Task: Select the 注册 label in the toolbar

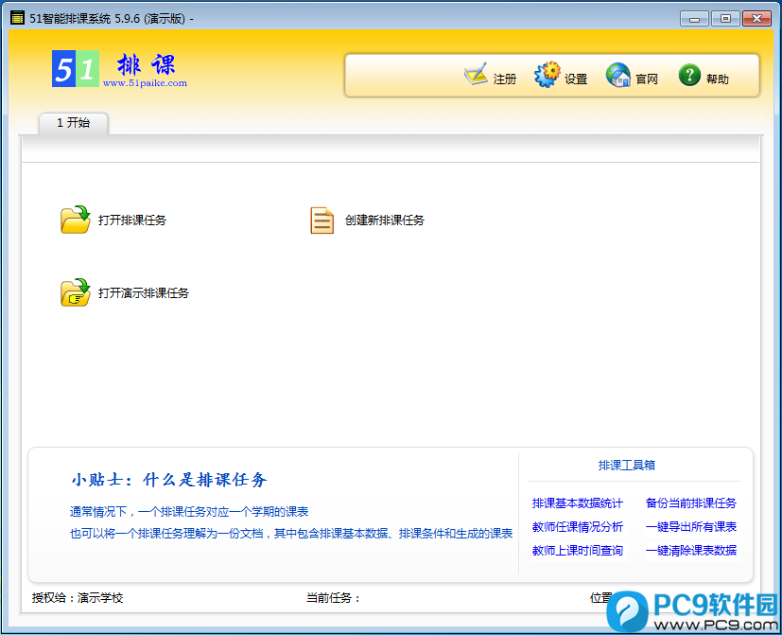Action: (x=504, y=79)
